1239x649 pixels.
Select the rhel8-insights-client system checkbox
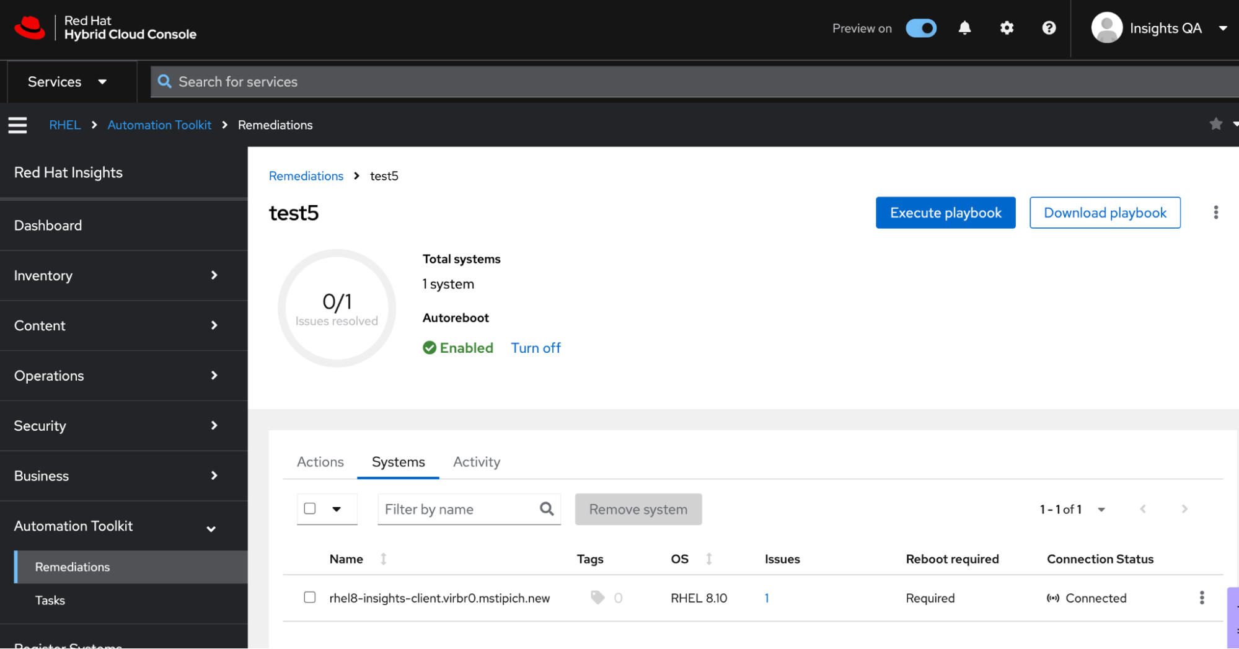pyautogui.click(x=310, y=598)
